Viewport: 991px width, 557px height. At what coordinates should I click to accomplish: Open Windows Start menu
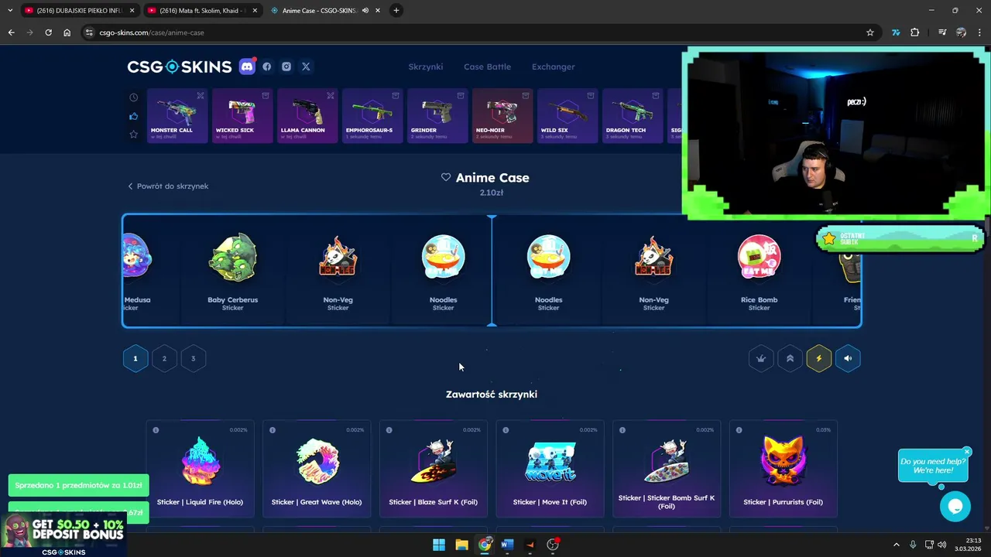[439, 545]
